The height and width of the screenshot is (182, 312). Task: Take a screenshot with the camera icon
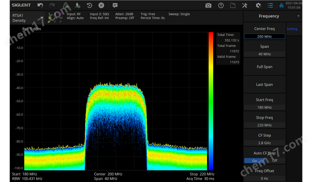(x=208, y=5)
